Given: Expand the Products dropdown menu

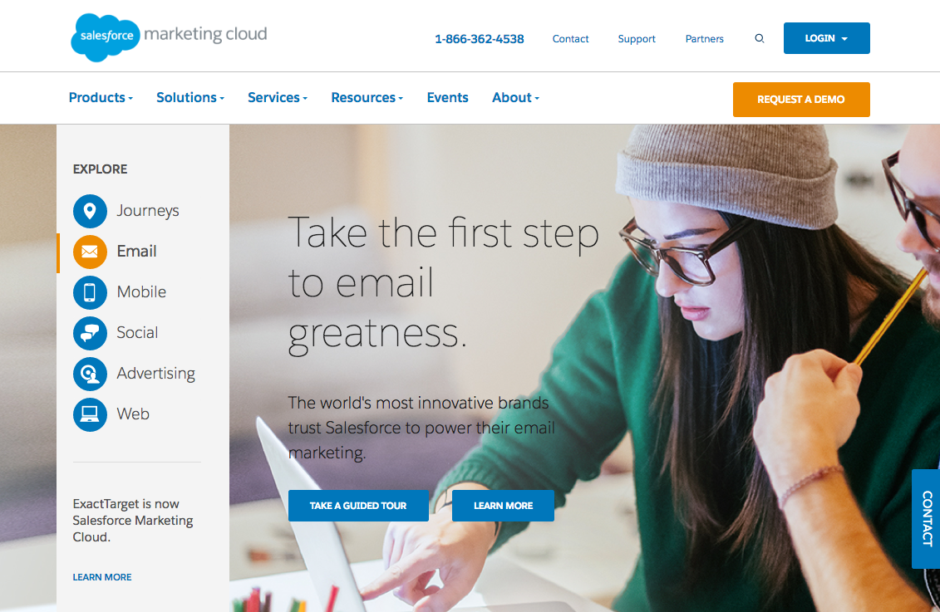Looking at the screenshot, I should [x=101, y=98].
